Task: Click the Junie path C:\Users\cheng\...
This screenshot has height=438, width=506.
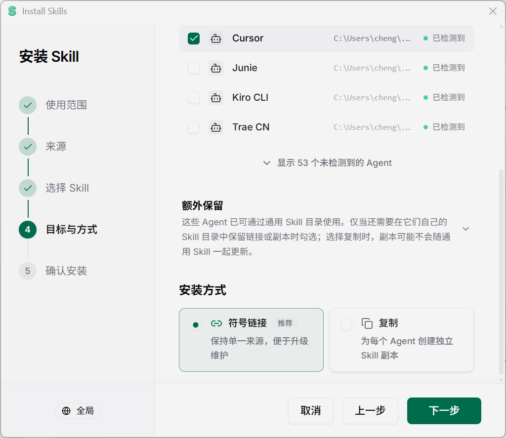Action: point(372,68)
